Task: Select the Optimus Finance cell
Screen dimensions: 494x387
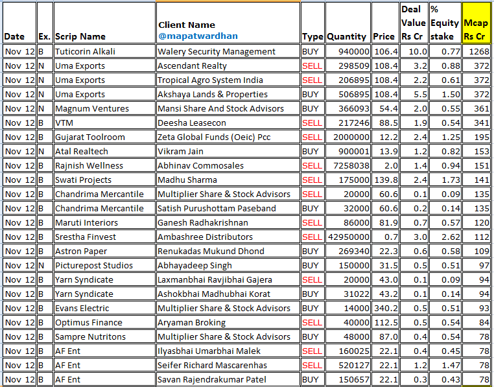Action: (x=105, y=322)
